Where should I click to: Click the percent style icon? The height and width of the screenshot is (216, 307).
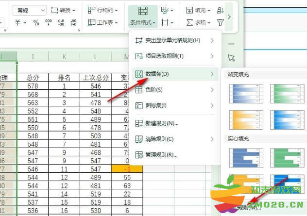pyautogui.click(x=36, y=22)
